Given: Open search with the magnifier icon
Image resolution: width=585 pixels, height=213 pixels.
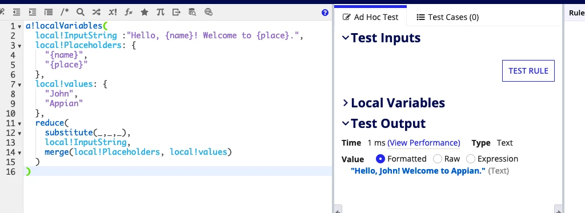Looking at the screenshot, I should 80,13.
